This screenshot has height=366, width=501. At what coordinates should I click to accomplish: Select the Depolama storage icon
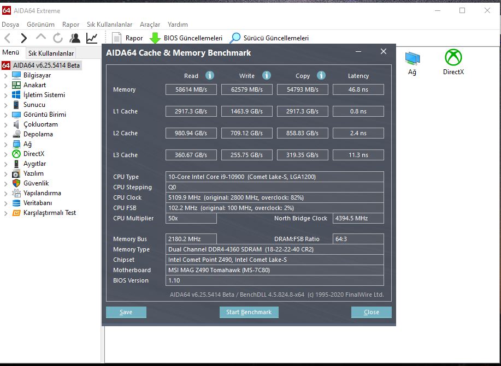pos(16,134)
